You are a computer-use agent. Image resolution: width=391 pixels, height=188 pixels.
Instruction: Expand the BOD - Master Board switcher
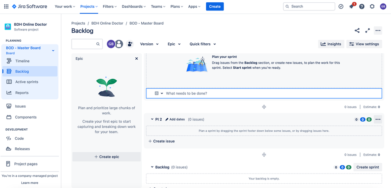coord(53,50)
